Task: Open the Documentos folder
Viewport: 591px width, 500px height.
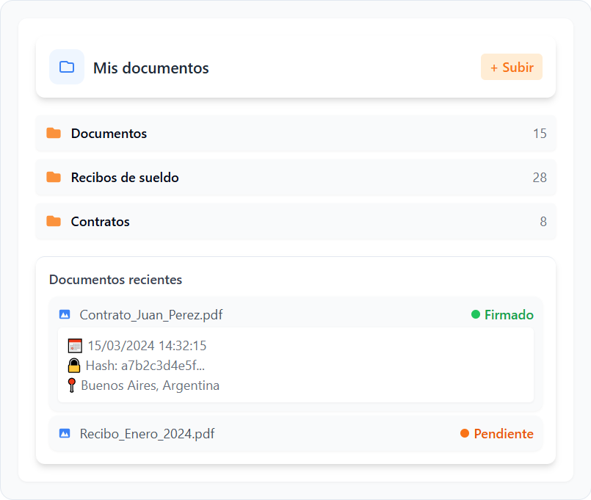Action: click(109, 134)
